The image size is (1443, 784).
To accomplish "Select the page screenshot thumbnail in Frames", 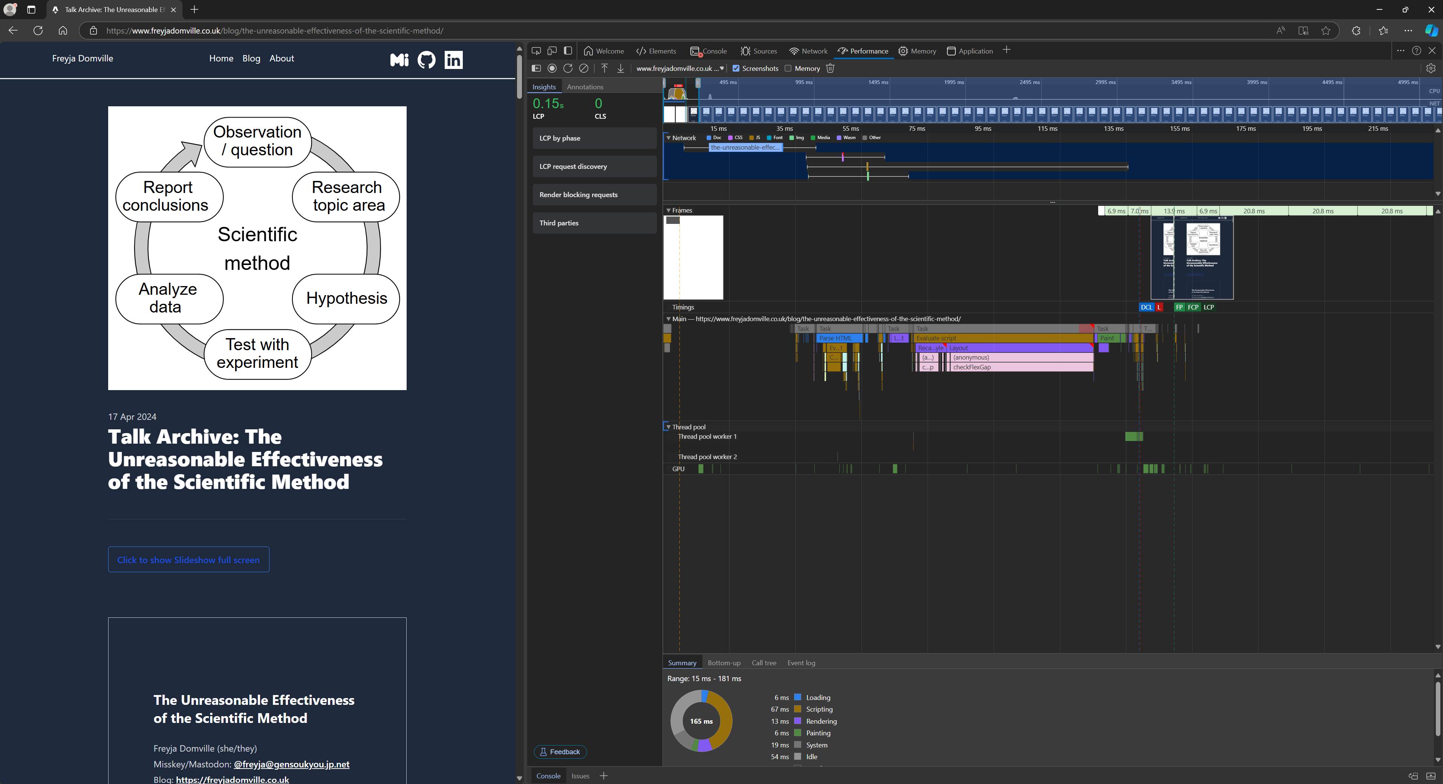I will coord(1203,258).
